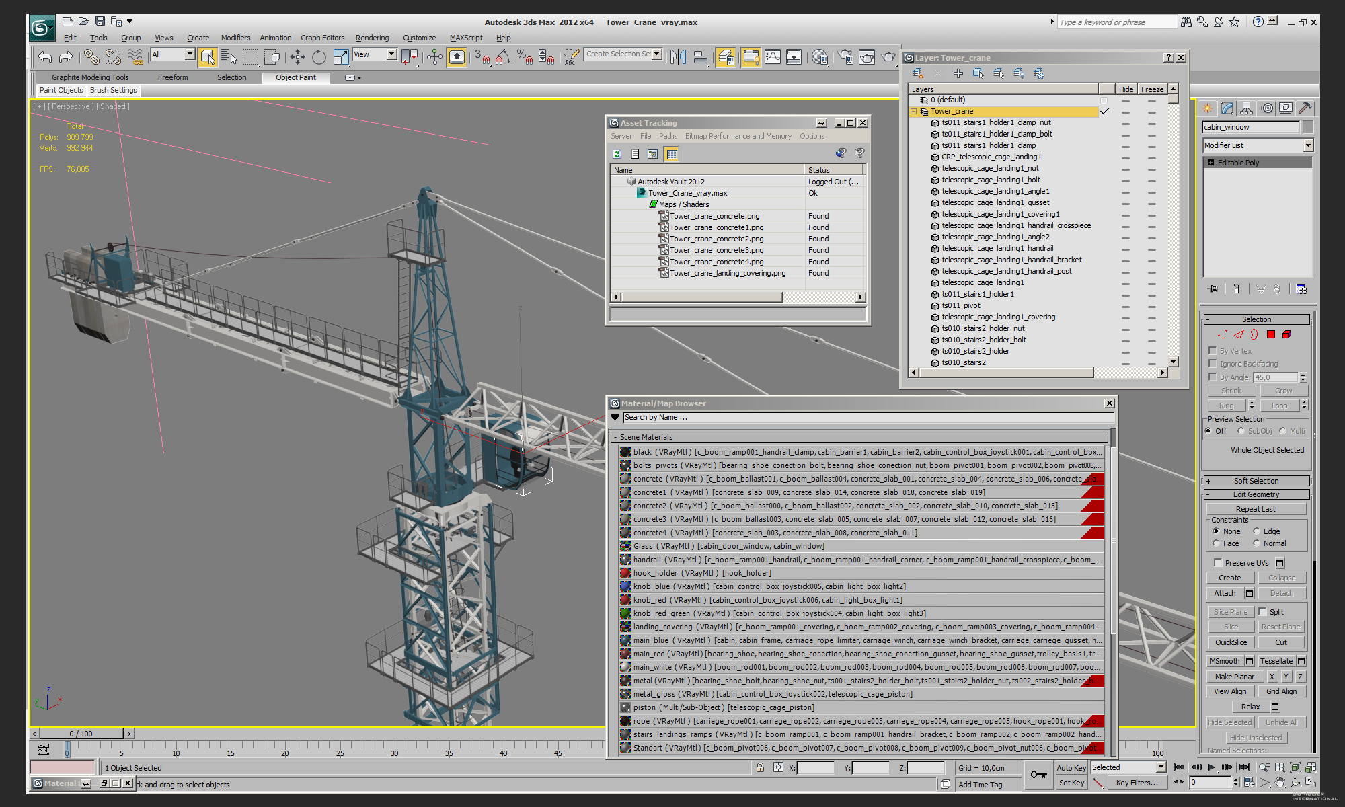Click the Mirror tool icon
1345x807 pixels.
678,57
